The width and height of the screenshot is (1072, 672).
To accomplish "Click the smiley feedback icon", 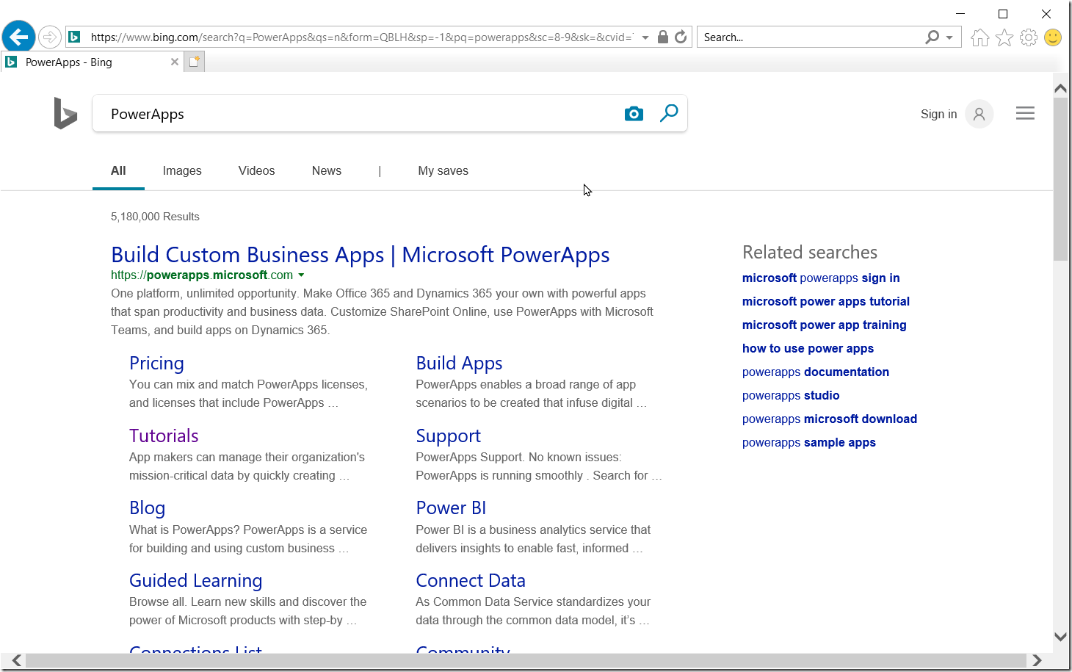I will [1053, 37].
